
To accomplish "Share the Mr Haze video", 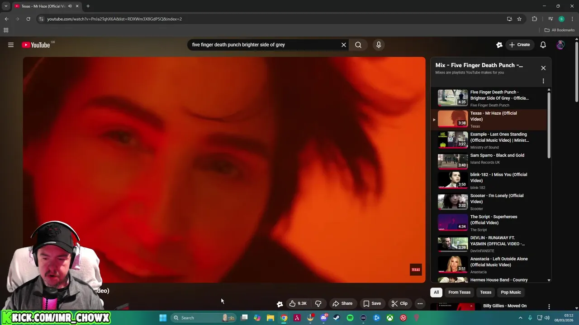I will (x=342, y=303).
